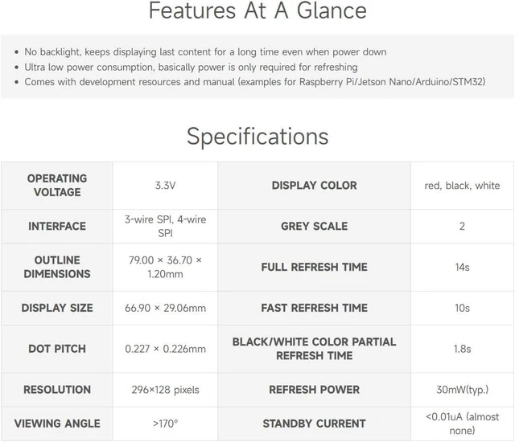
Task: Click the Features At A Glance heading
Action: click(x=257, y=10)
